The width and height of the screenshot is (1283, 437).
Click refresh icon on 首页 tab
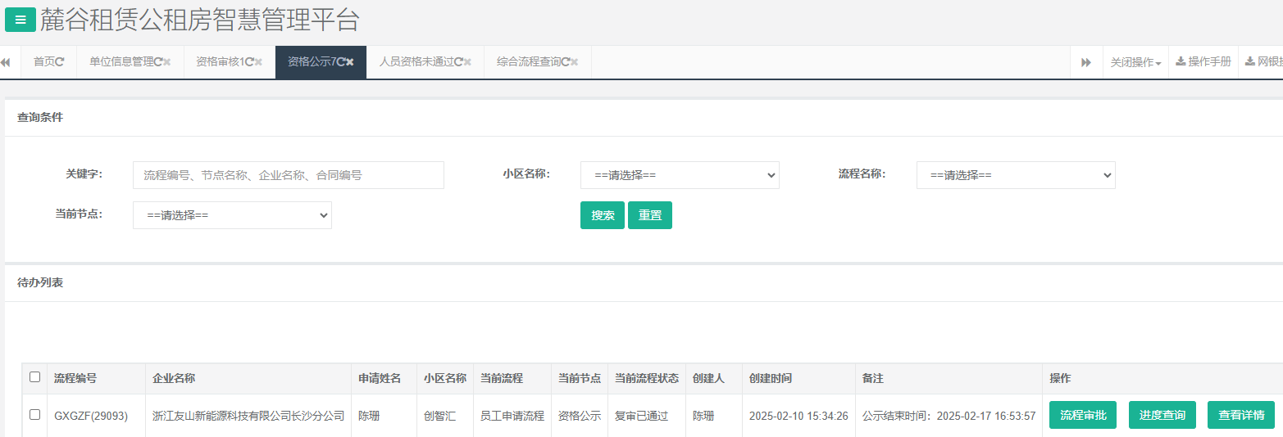click(x=60, y=62)
